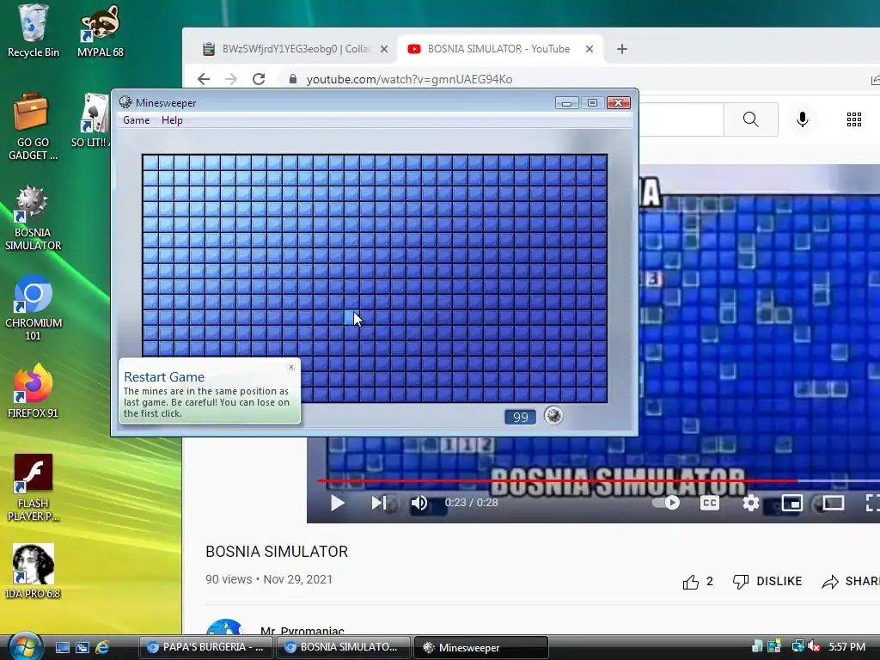Open the Recycle Bin desktop icon
The image size is (880, 660).
click(x=33, y=31)
